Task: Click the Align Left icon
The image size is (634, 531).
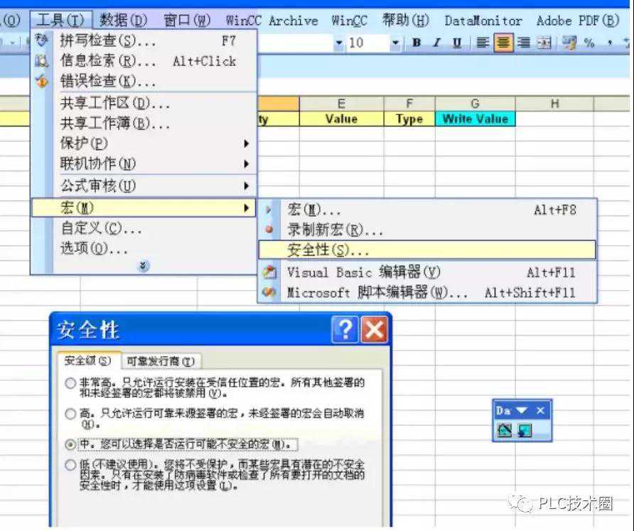Action: pos(483,43)
